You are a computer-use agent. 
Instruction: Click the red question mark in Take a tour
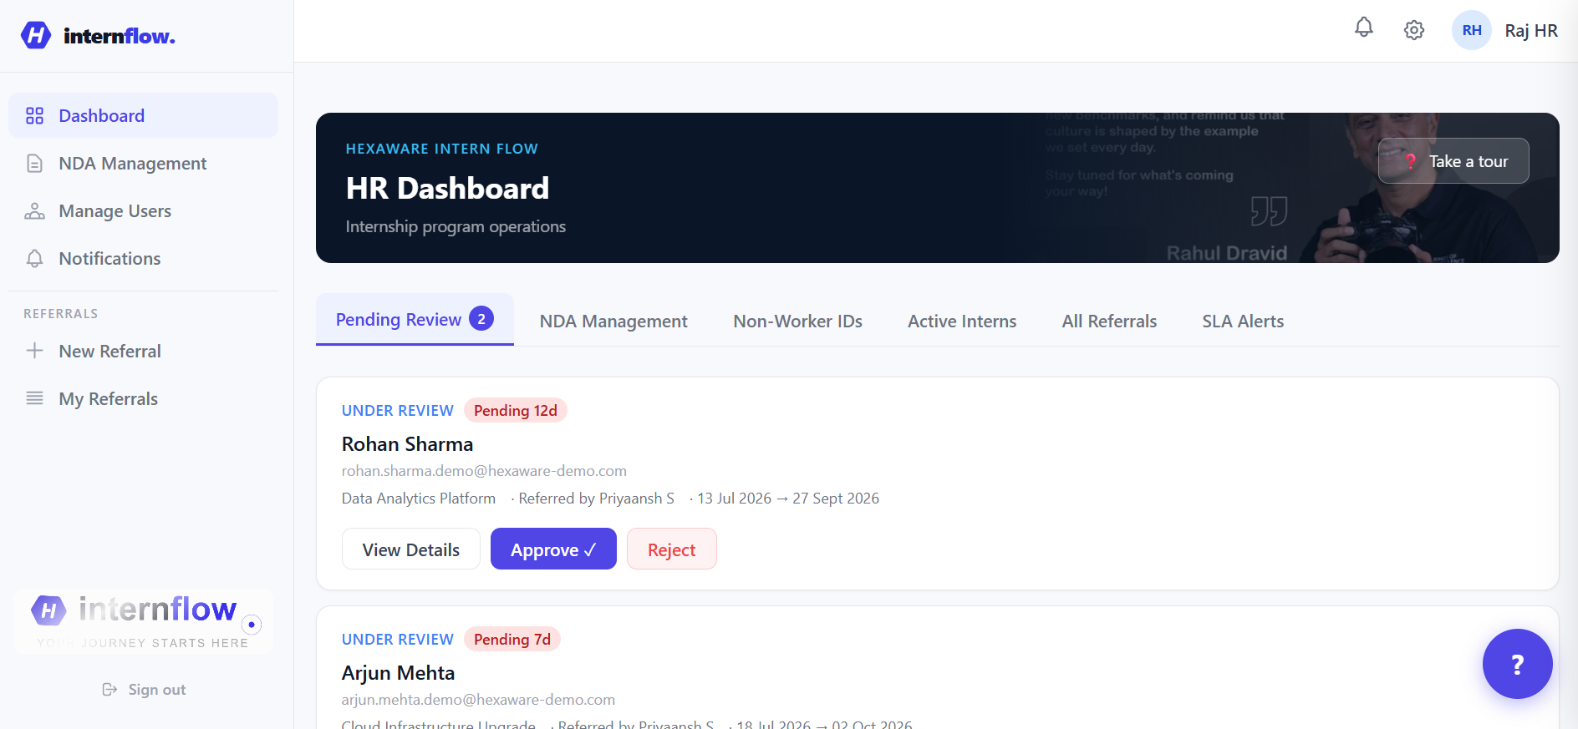1410,161
